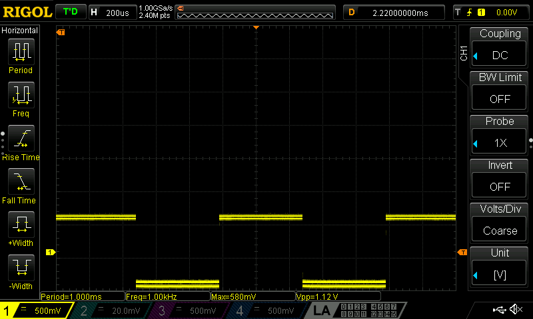The image size is (533, 319).
Task: Select the -Width measurement icon
Action: [x=21, y=267]
